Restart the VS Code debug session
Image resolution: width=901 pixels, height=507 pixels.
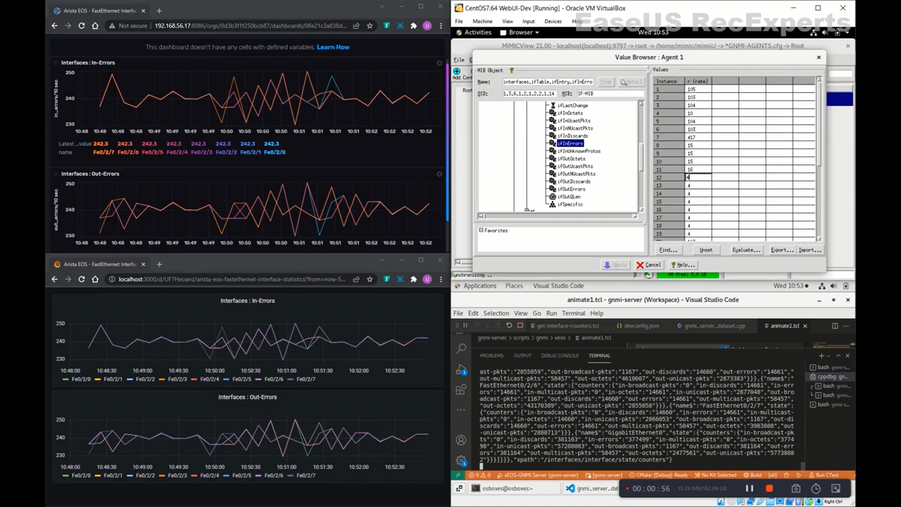(509, 325)
